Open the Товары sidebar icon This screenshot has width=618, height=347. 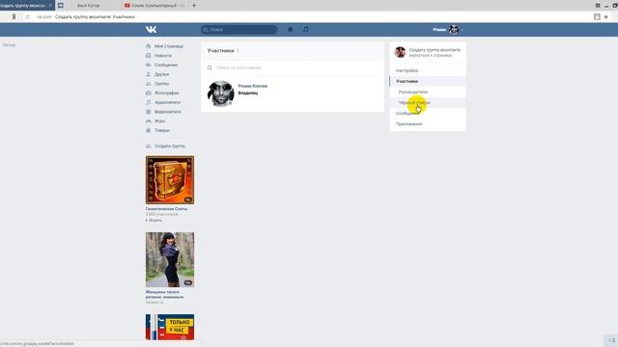(148, 130)
